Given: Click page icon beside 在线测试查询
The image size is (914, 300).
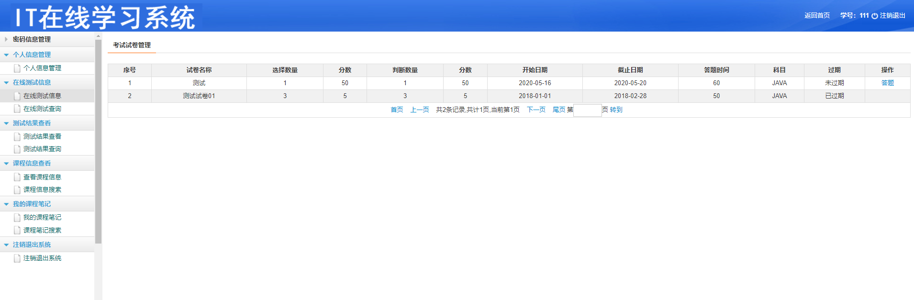Looking at the screenshot, I should (x=17, y=109).
